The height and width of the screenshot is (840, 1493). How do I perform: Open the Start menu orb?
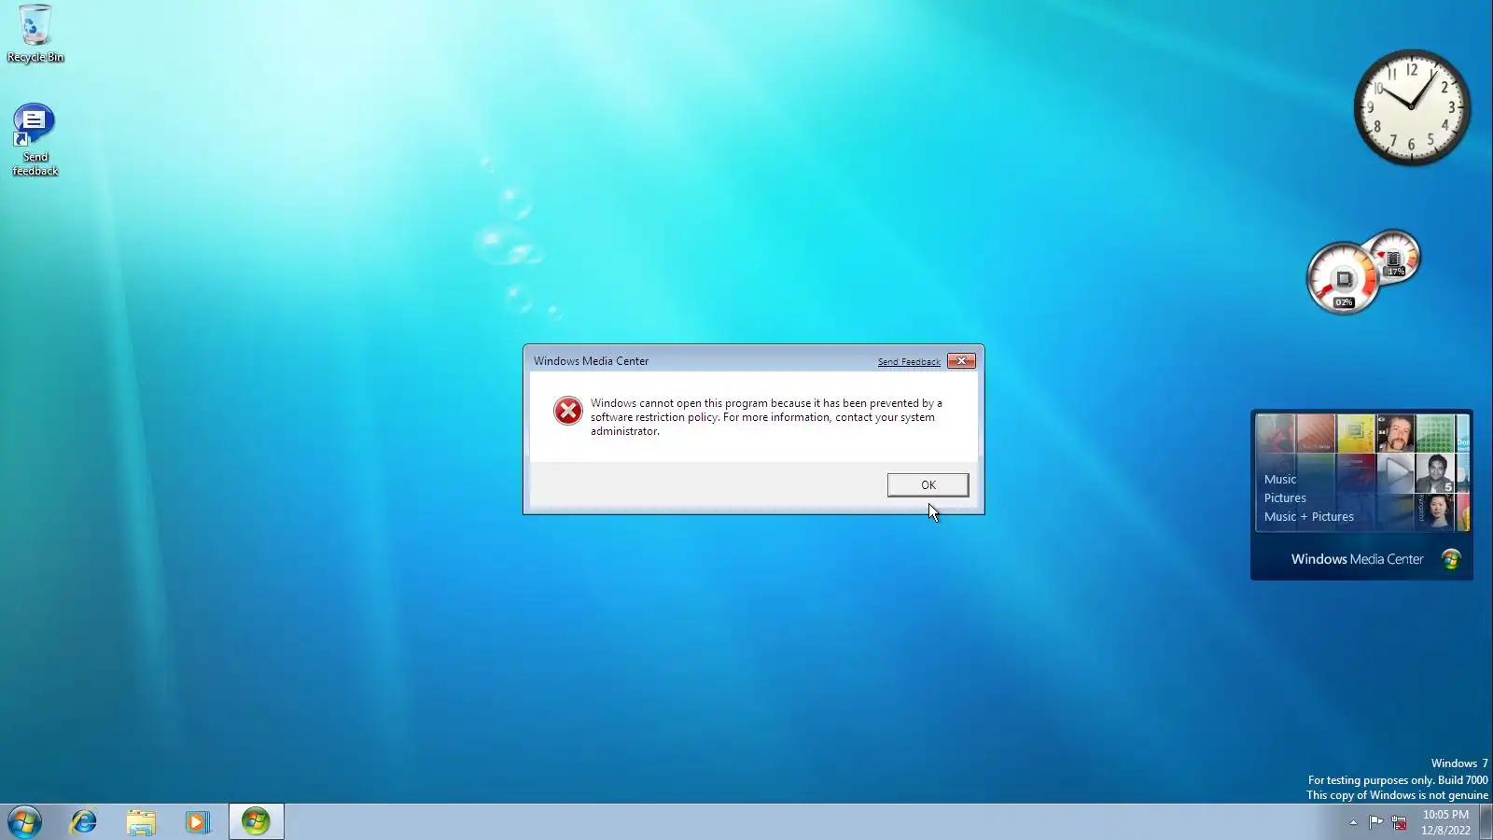(x=24, y=821)
